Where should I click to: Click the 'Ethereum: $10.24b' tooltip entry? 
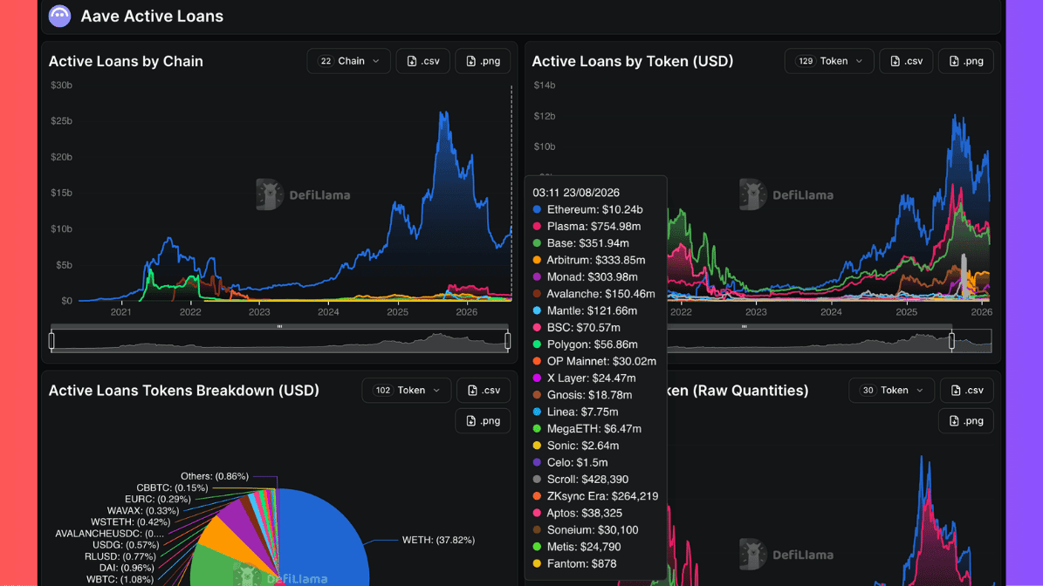tap(588, 209)
